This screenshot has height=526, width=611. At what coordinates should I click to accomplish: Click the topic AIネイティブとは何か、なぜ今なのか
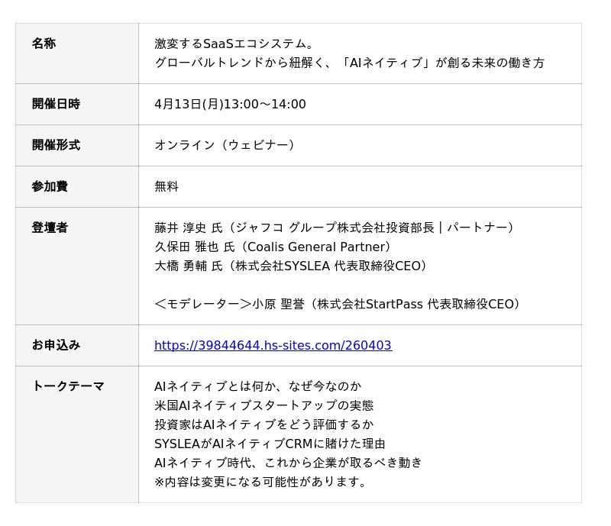[x=257, y=386]
